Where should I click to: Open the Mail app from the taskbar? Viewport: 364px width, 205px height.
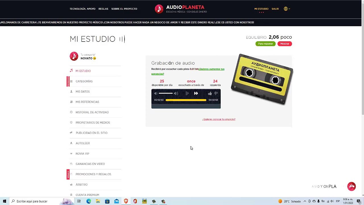click(117, 201)
